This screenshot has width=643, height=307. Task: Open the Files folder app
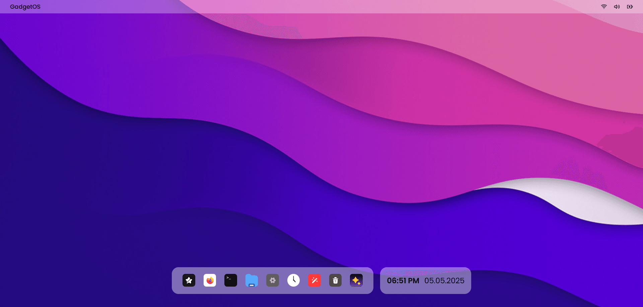(252, 281)
